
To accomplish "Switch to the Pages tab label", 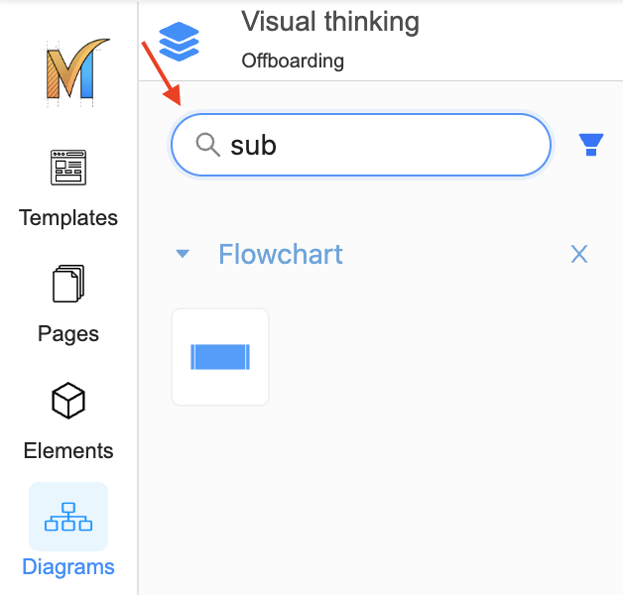I will pyautogui.click(x=68, y=333).
